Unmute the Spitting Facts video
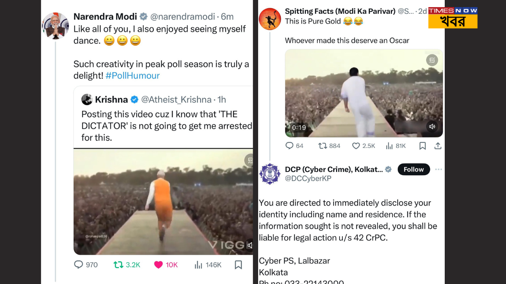The image size is (506, 284). pos(432,127)
